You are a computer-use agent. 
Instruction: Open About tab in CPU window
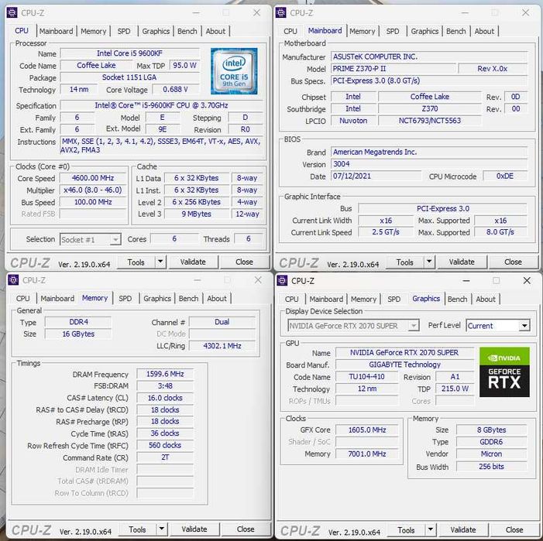[x=216, y=31]
